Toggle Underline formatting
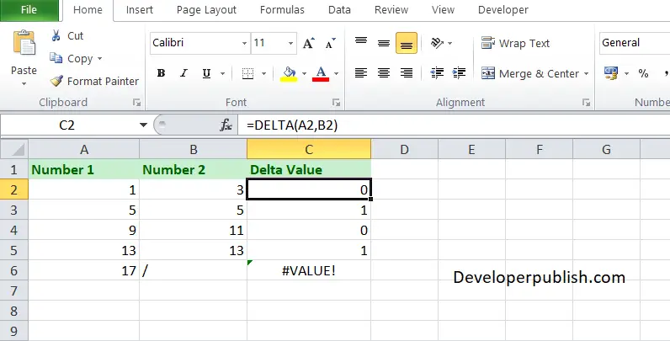This screenshot has width=670, height=341. click(206, 73)
